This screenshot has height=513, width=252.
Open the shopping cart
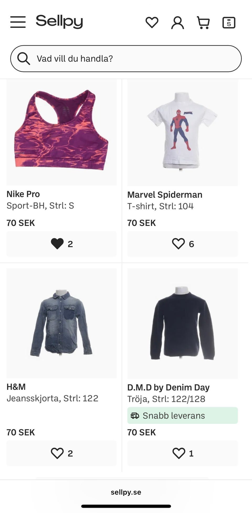tap(203, 23)
